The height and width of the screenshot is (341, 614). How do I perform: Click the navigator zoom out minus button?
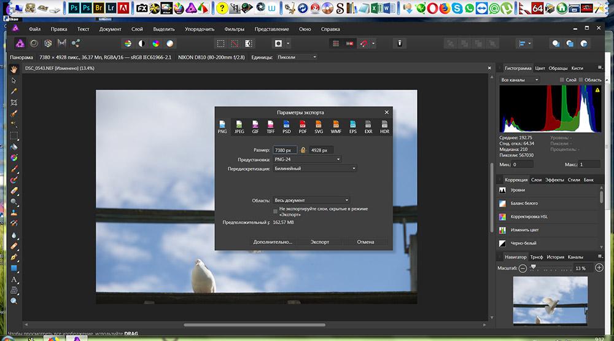click(x=523, y=268)
